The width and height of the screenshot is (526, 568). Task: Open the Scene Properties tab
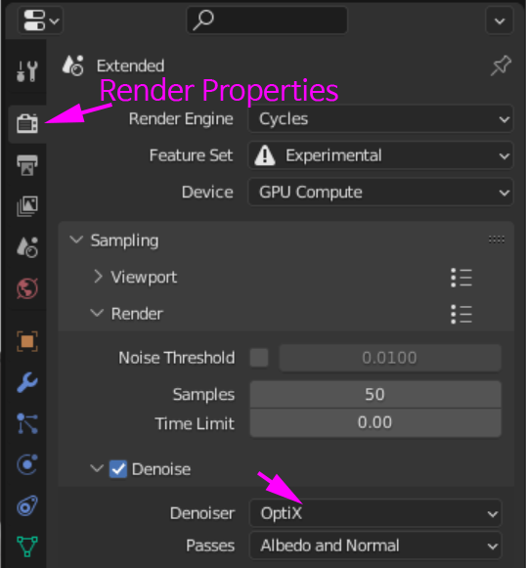(x=27, y=247)
